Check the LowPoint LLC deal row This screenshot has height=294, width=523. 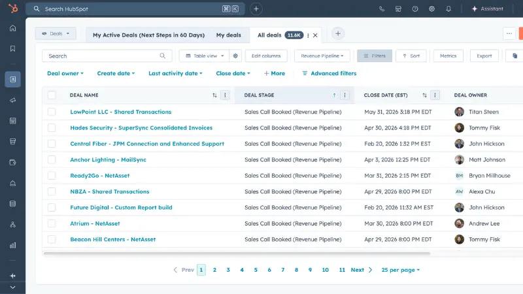(52, 112)
